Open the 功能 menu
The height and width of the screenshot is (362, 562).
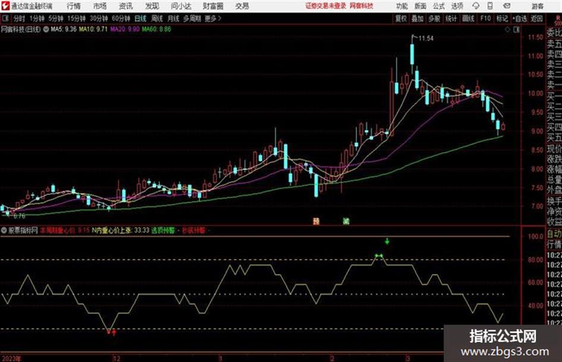coord(402,6)
